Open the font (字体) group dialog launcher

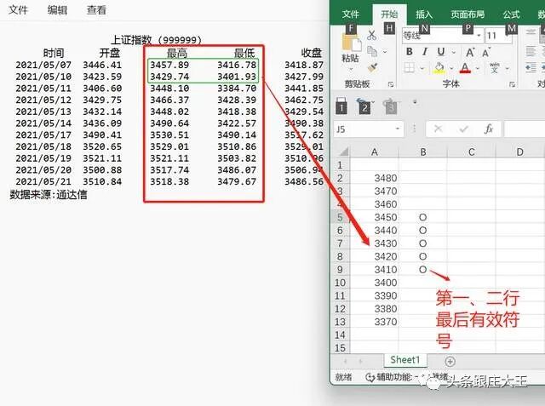[512, 84]
